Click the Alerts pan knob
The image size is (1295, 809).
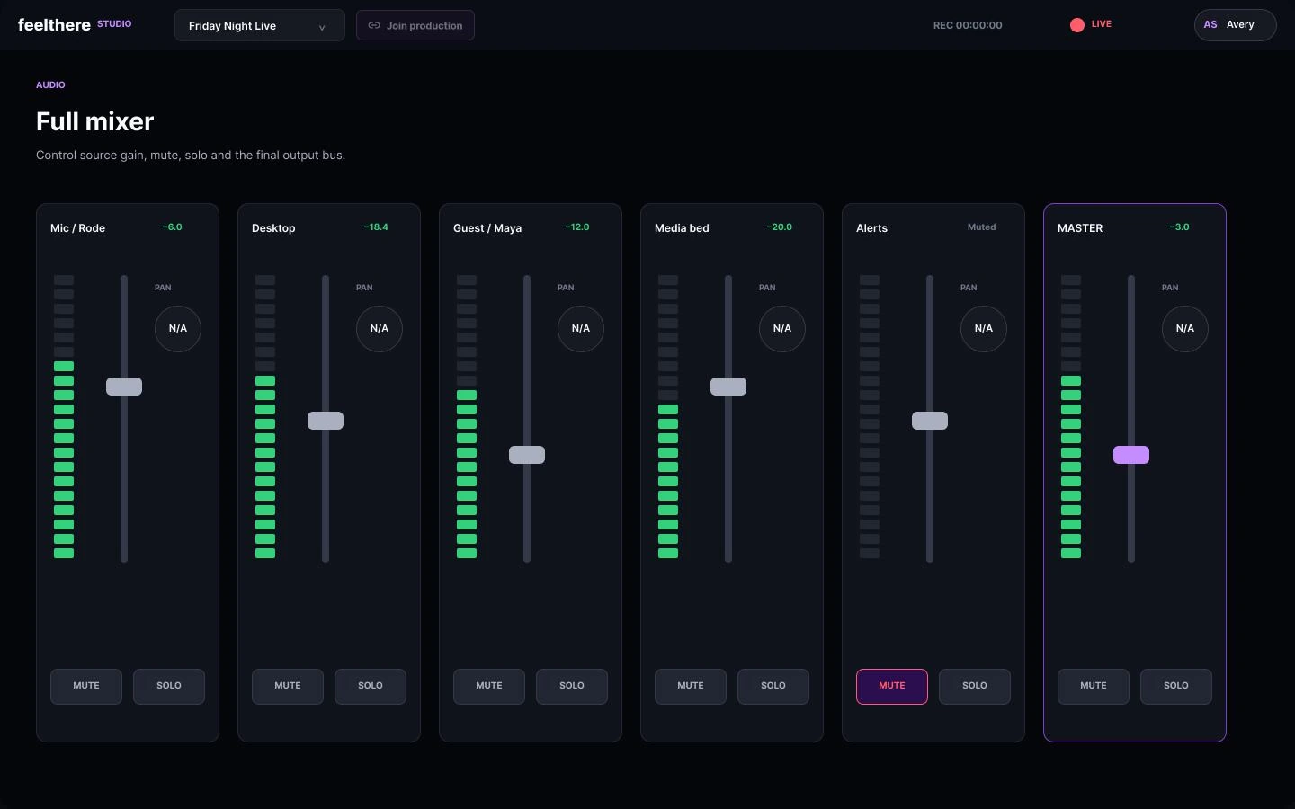[984, 329]
